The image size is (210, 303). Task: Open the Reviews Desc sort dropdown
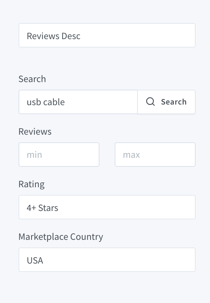pyautogui.click(x=107, y=36)
